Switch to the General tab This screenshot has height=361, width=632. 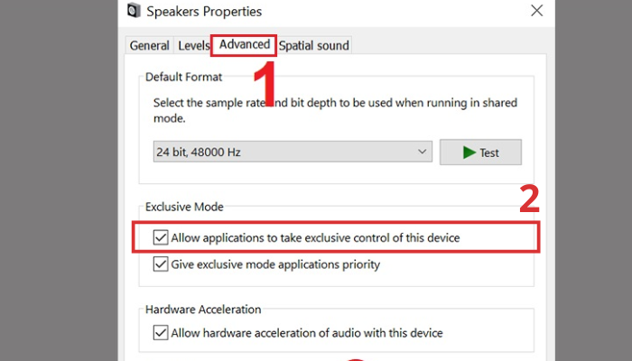tap(149, 45)
